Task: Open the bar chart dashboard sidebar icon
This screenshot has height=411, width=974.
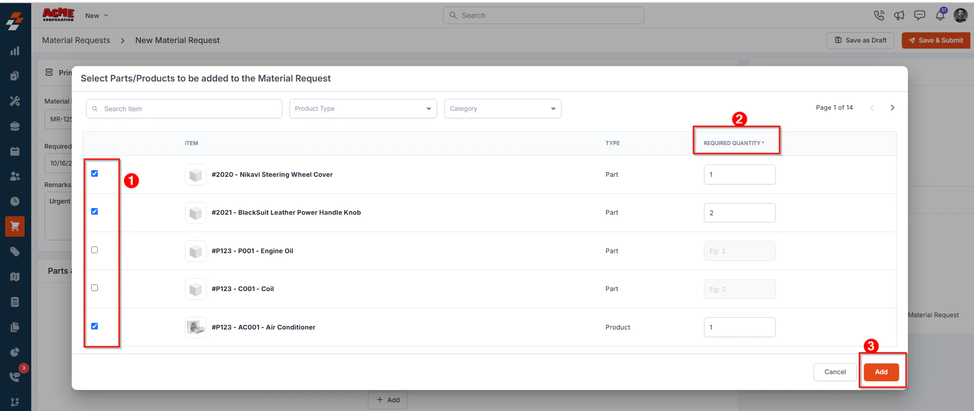Action: click(15, 51)
